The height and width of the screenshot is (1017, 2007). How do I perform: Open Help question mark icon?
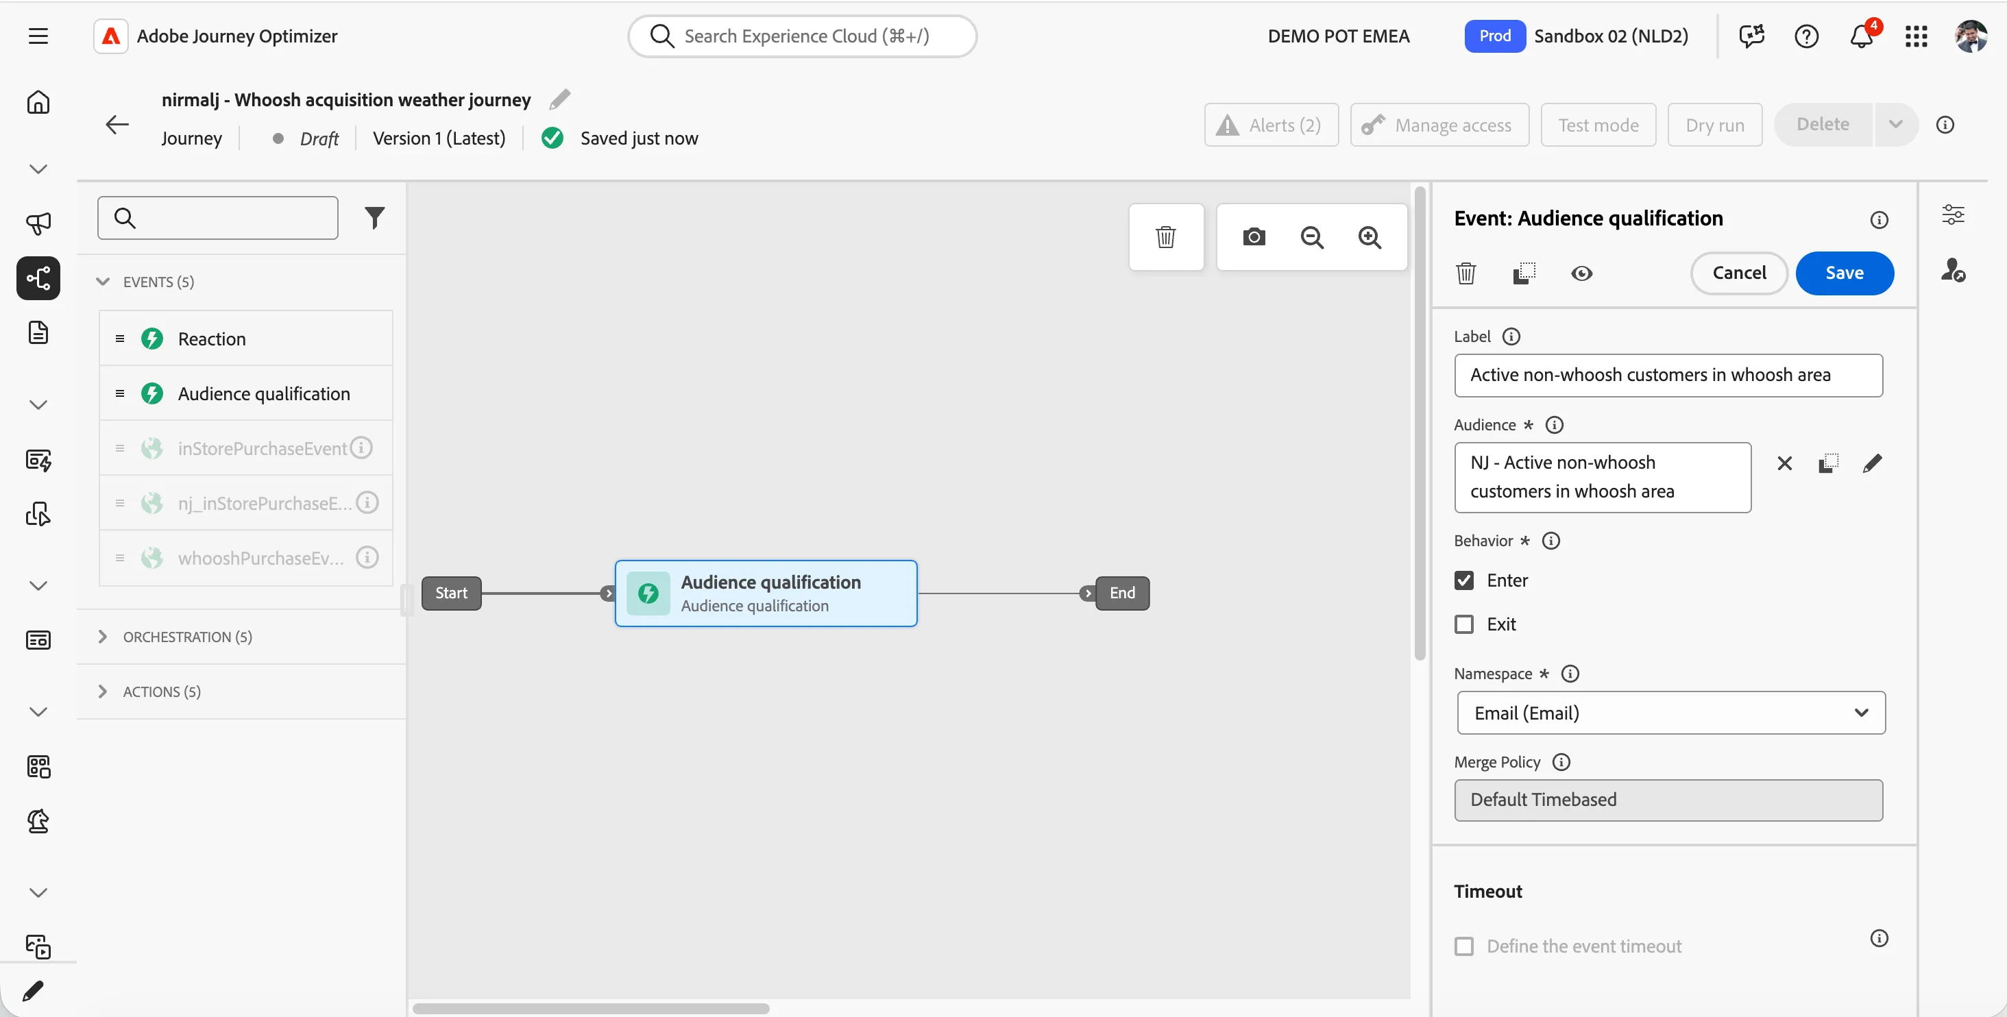pyautogui.click(x=1806, y=36)
